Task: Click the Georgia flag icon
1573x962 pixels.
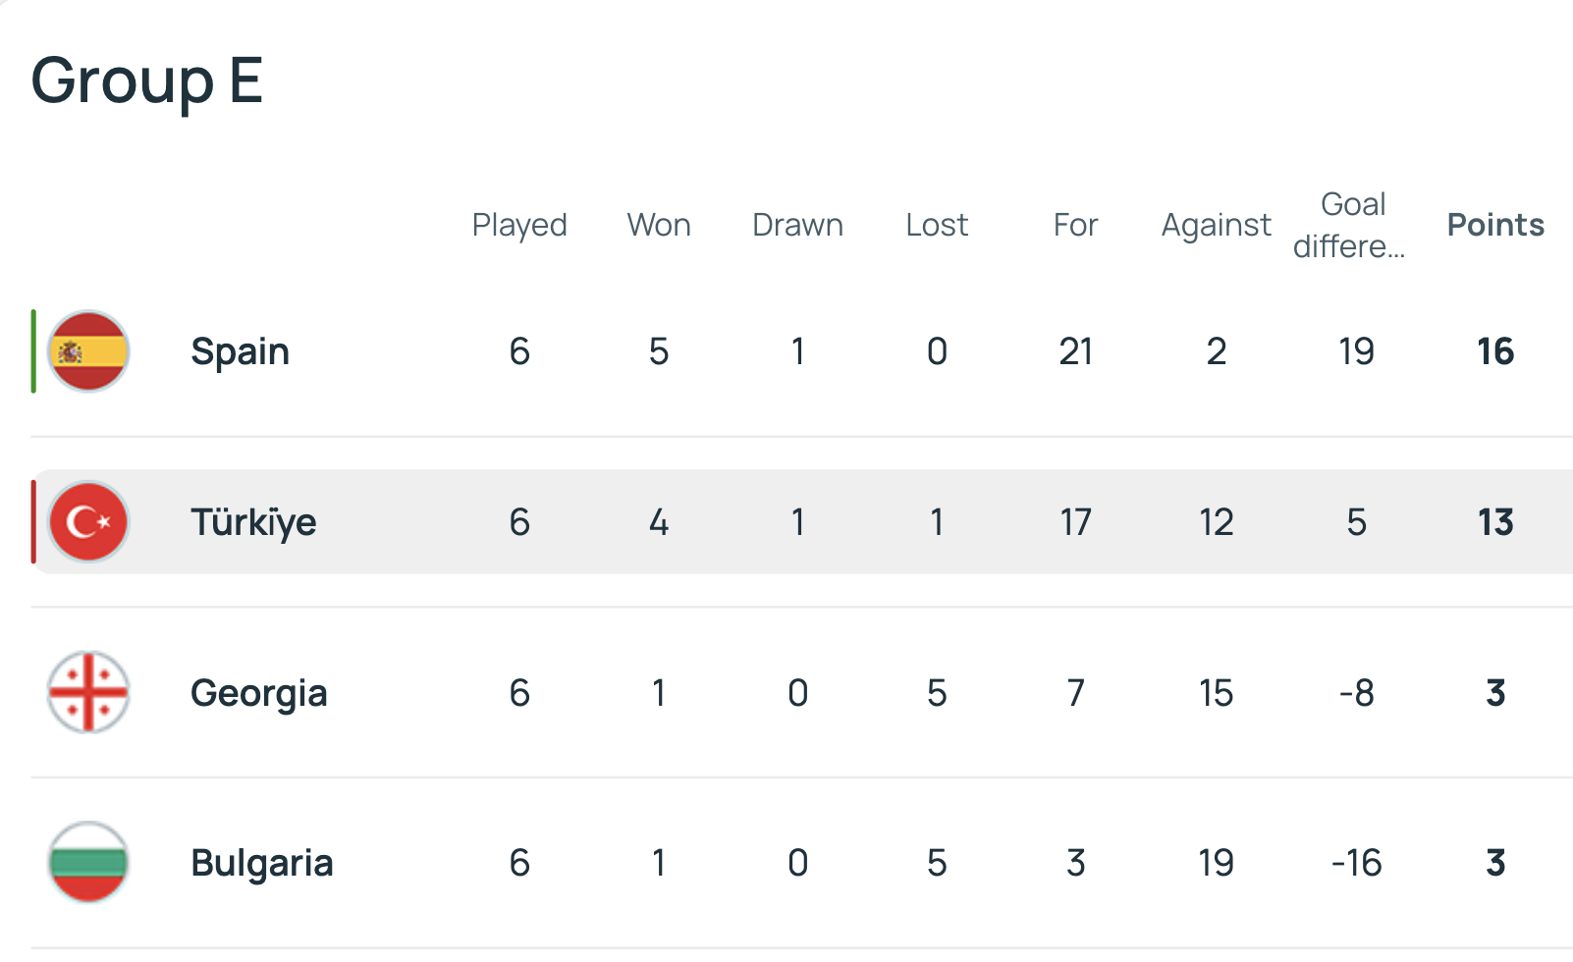Action: (88, 693)
